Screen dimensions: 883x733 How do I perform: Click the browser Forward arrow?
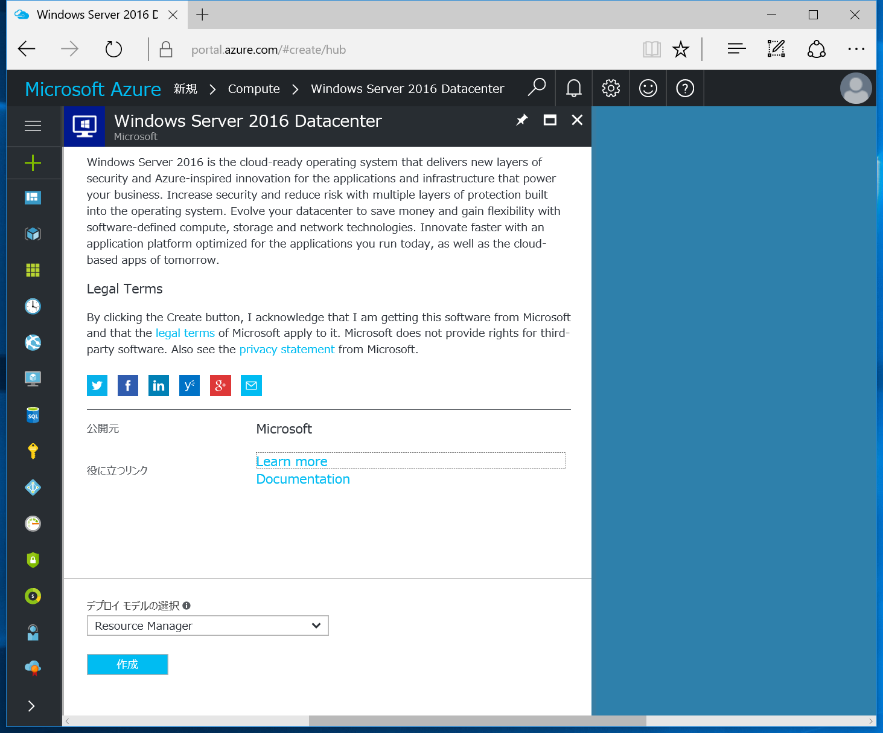pyautogui.click(x=70, y=49)
